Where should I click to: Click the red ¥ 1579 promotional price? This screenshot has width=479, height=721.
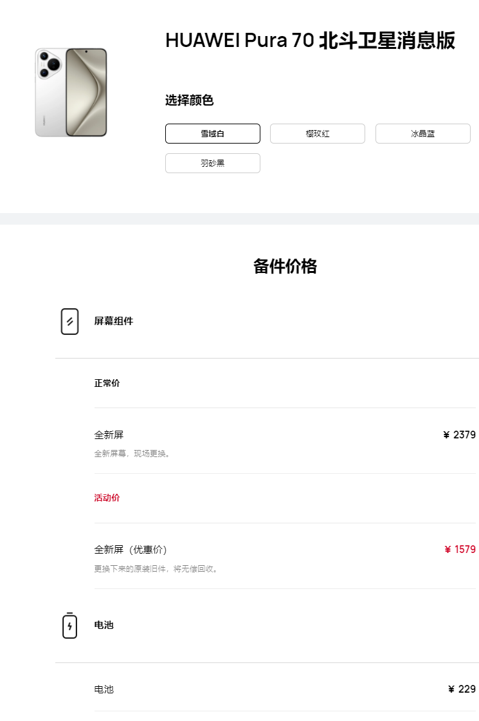tap(460, 550)
